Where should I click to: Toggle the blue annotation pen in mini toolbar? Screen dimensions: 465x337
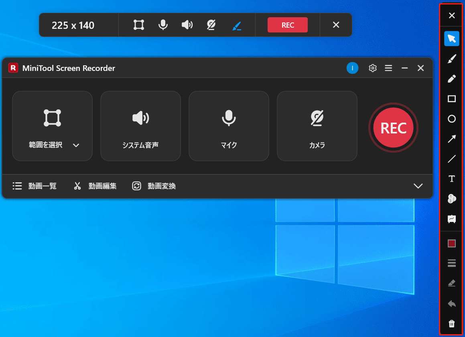tap(236, 26)
